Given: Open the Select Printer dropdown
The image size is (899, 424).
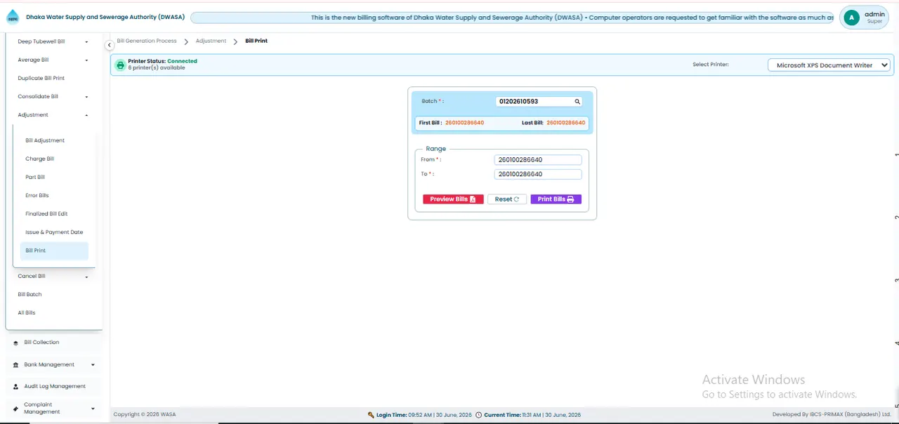Looking at the screenshot, I should tap(829, 65).
